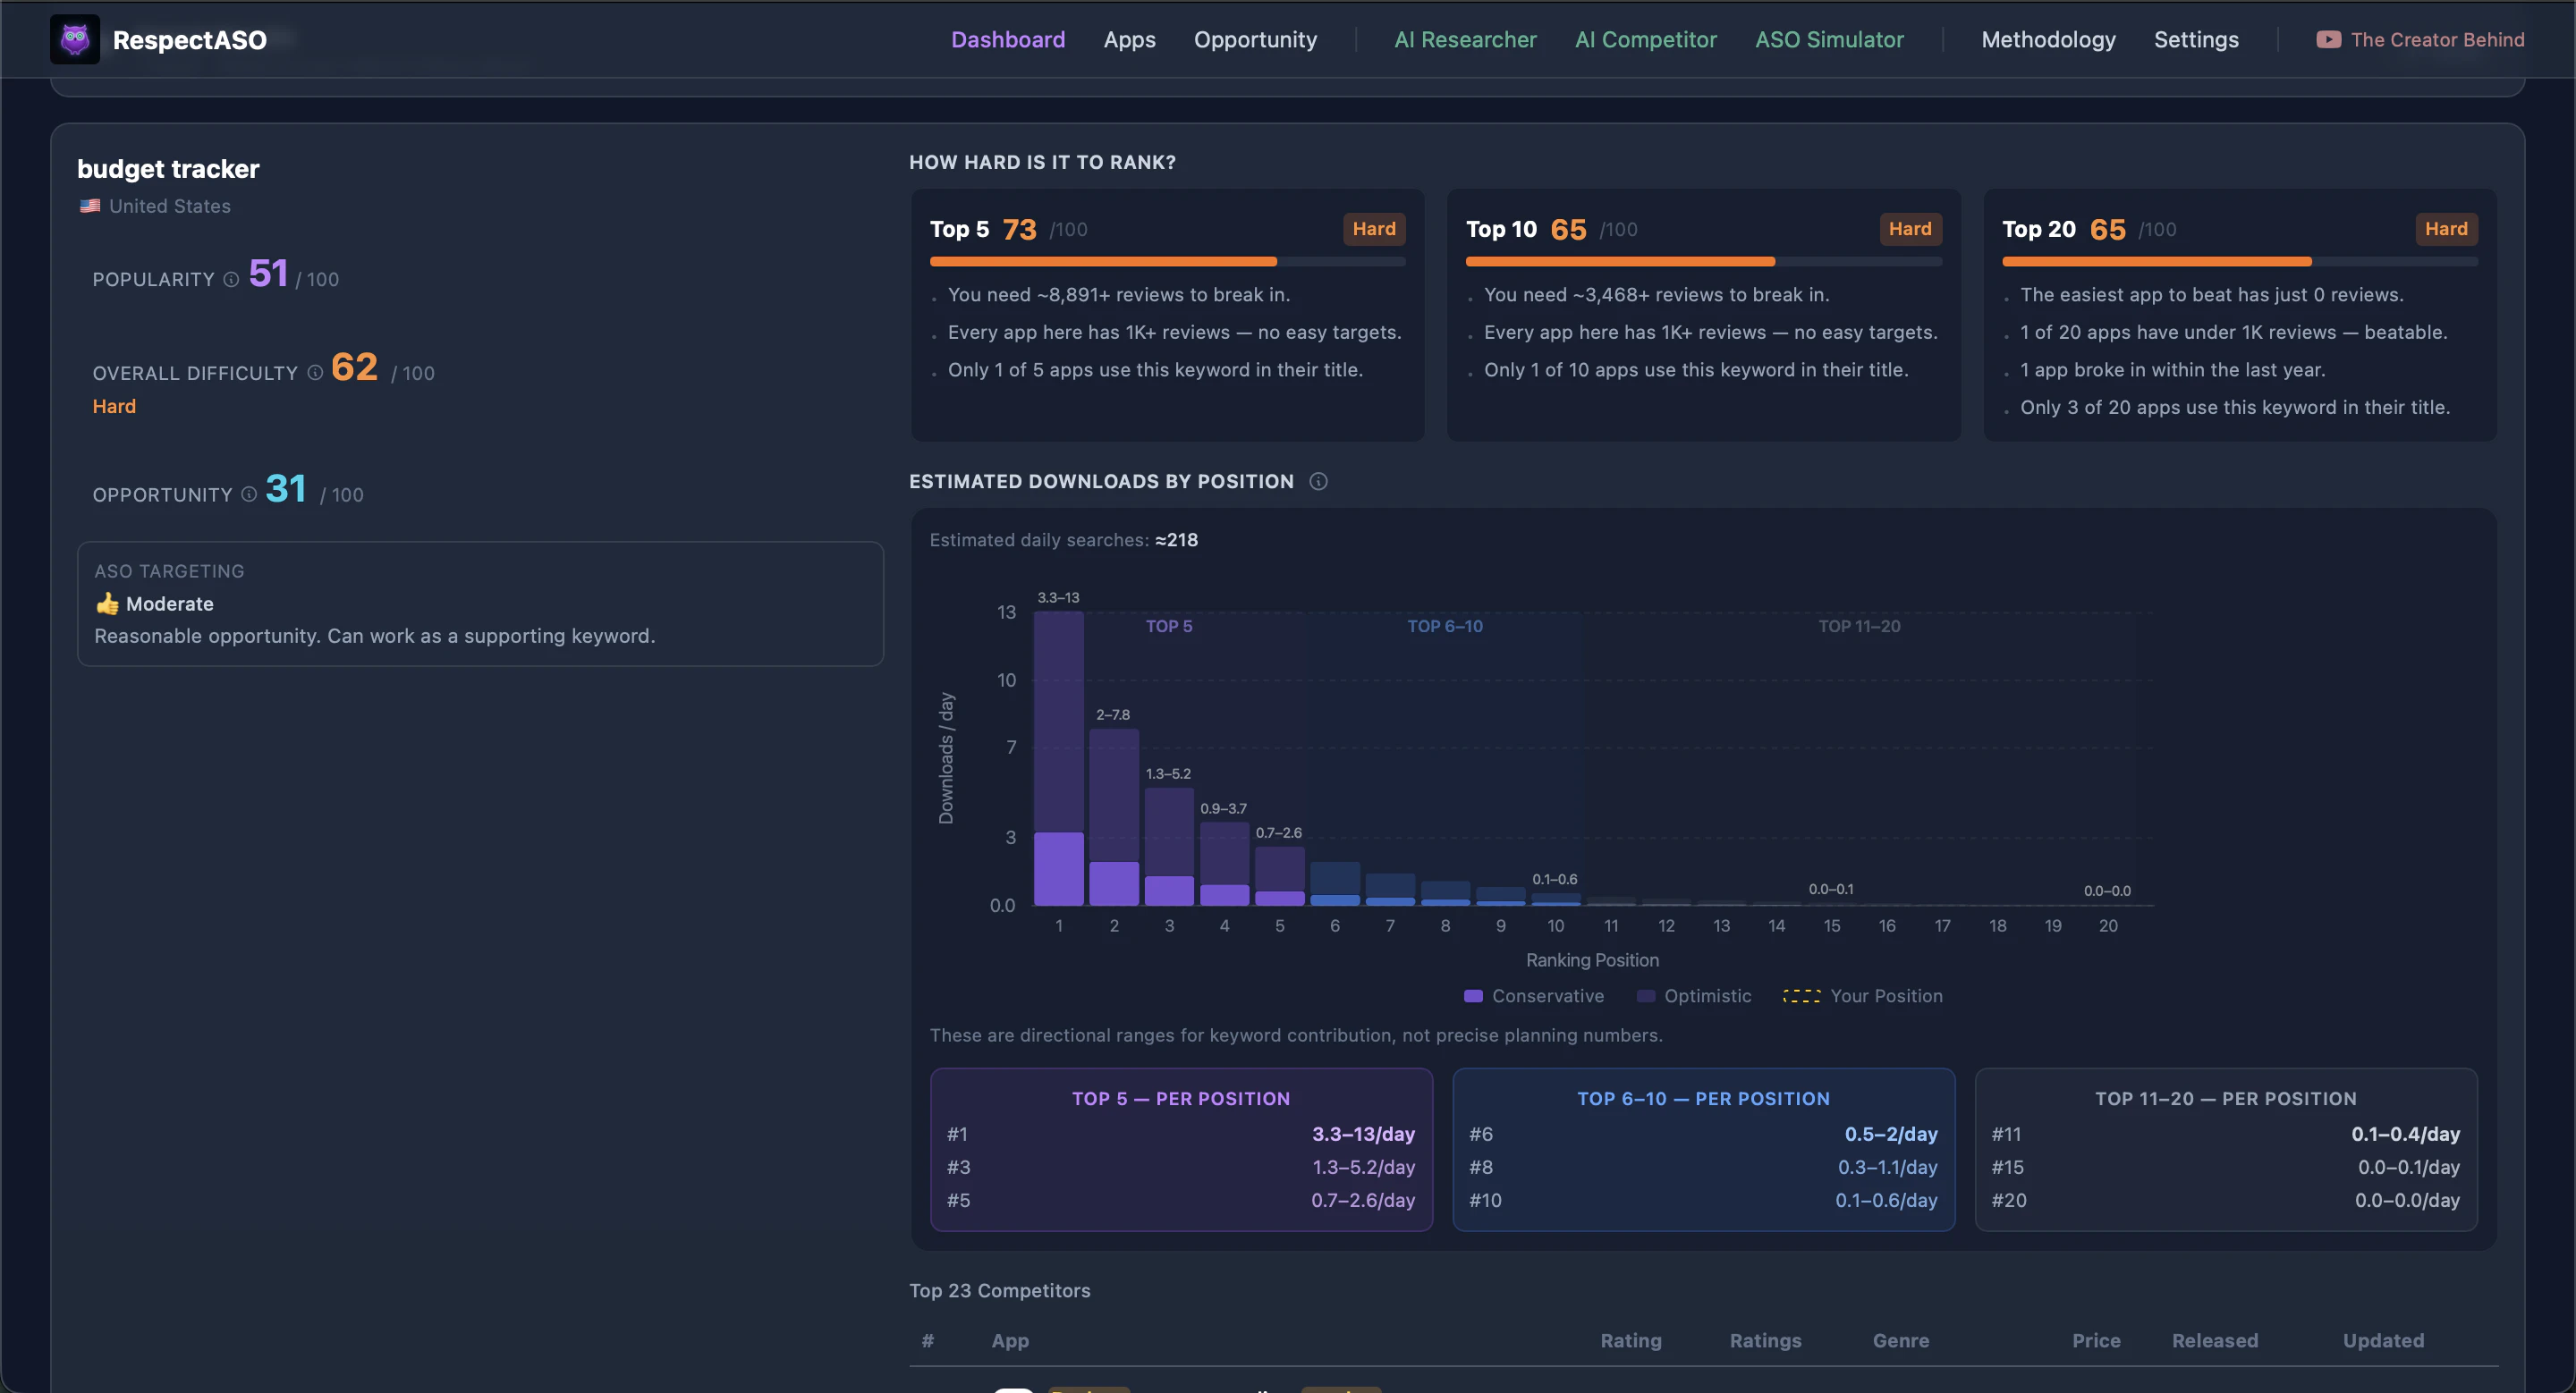
Task: Click the thumbs-up Moderate targeting icon
Action: click(x=107, y=604)
